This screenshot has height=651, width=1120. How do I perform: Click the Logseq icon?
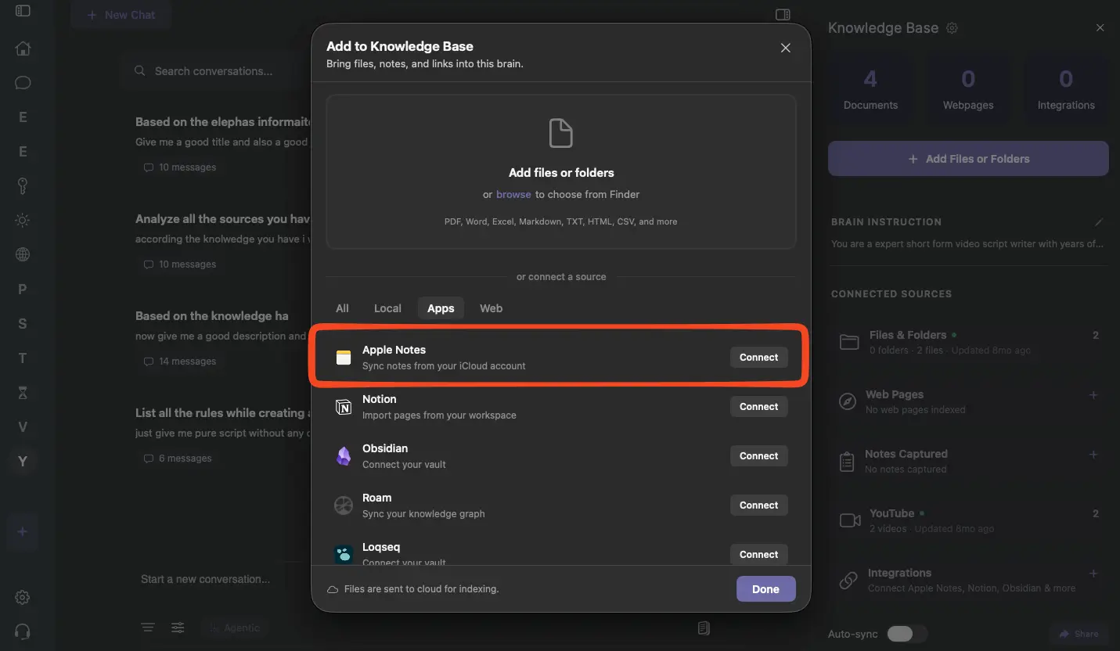343,554
